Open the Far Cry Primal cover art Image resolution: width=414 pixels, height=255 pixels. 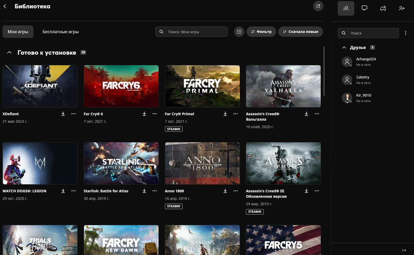(202, 86)
